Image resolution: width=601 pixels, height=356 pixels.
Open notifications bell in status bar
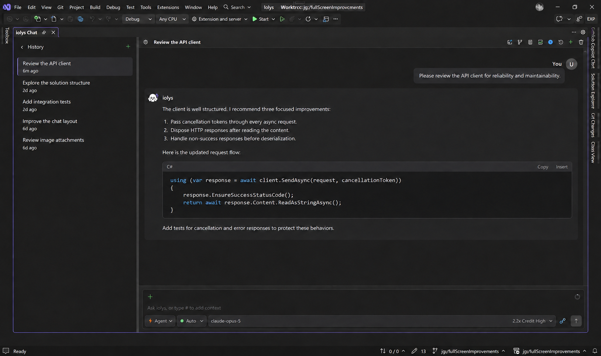pyautogui.click(x=595, y=351)
